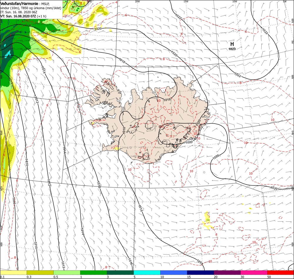Click the '0.5' legend scale value
Image resolution: width=294 pixels, height=279 pixels.
pyautogui.click(x=56, y=277)
